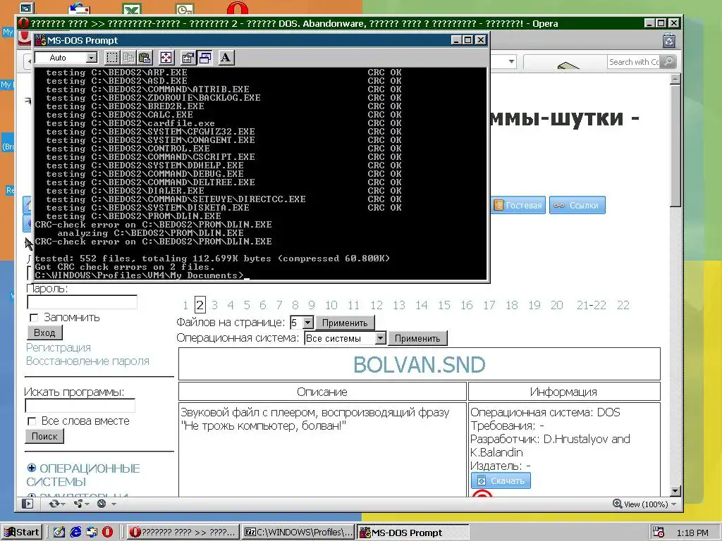Click the Mark selection icon in MS-DOS toolbar
722x541 pixels.
(x=112, y=58)
